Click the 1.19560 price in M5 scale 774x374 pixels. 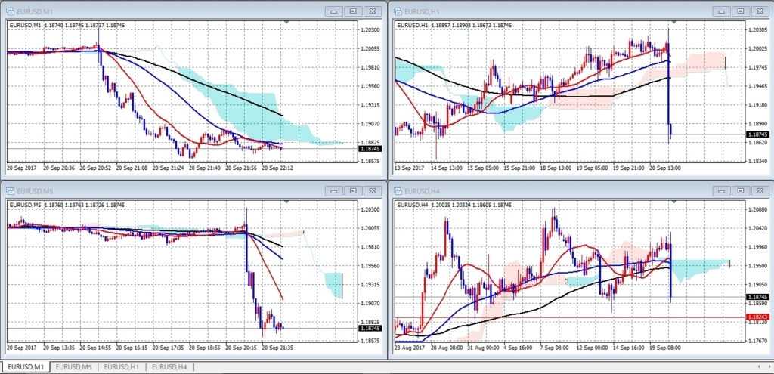[370, 265]
